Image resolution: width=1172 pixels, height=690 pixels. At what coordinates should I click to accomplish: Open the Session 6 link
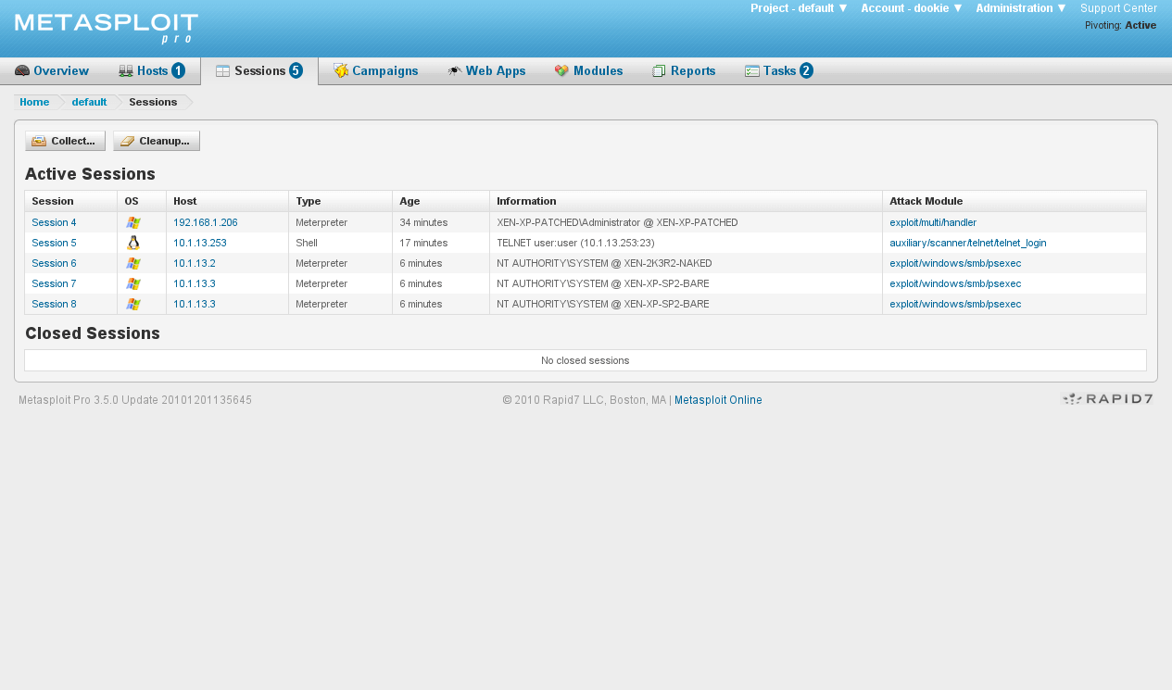[54, 263]
